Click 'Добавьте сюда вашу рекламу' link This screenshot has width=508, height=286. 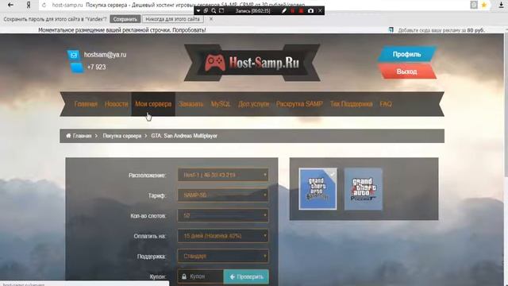[441, 30]
